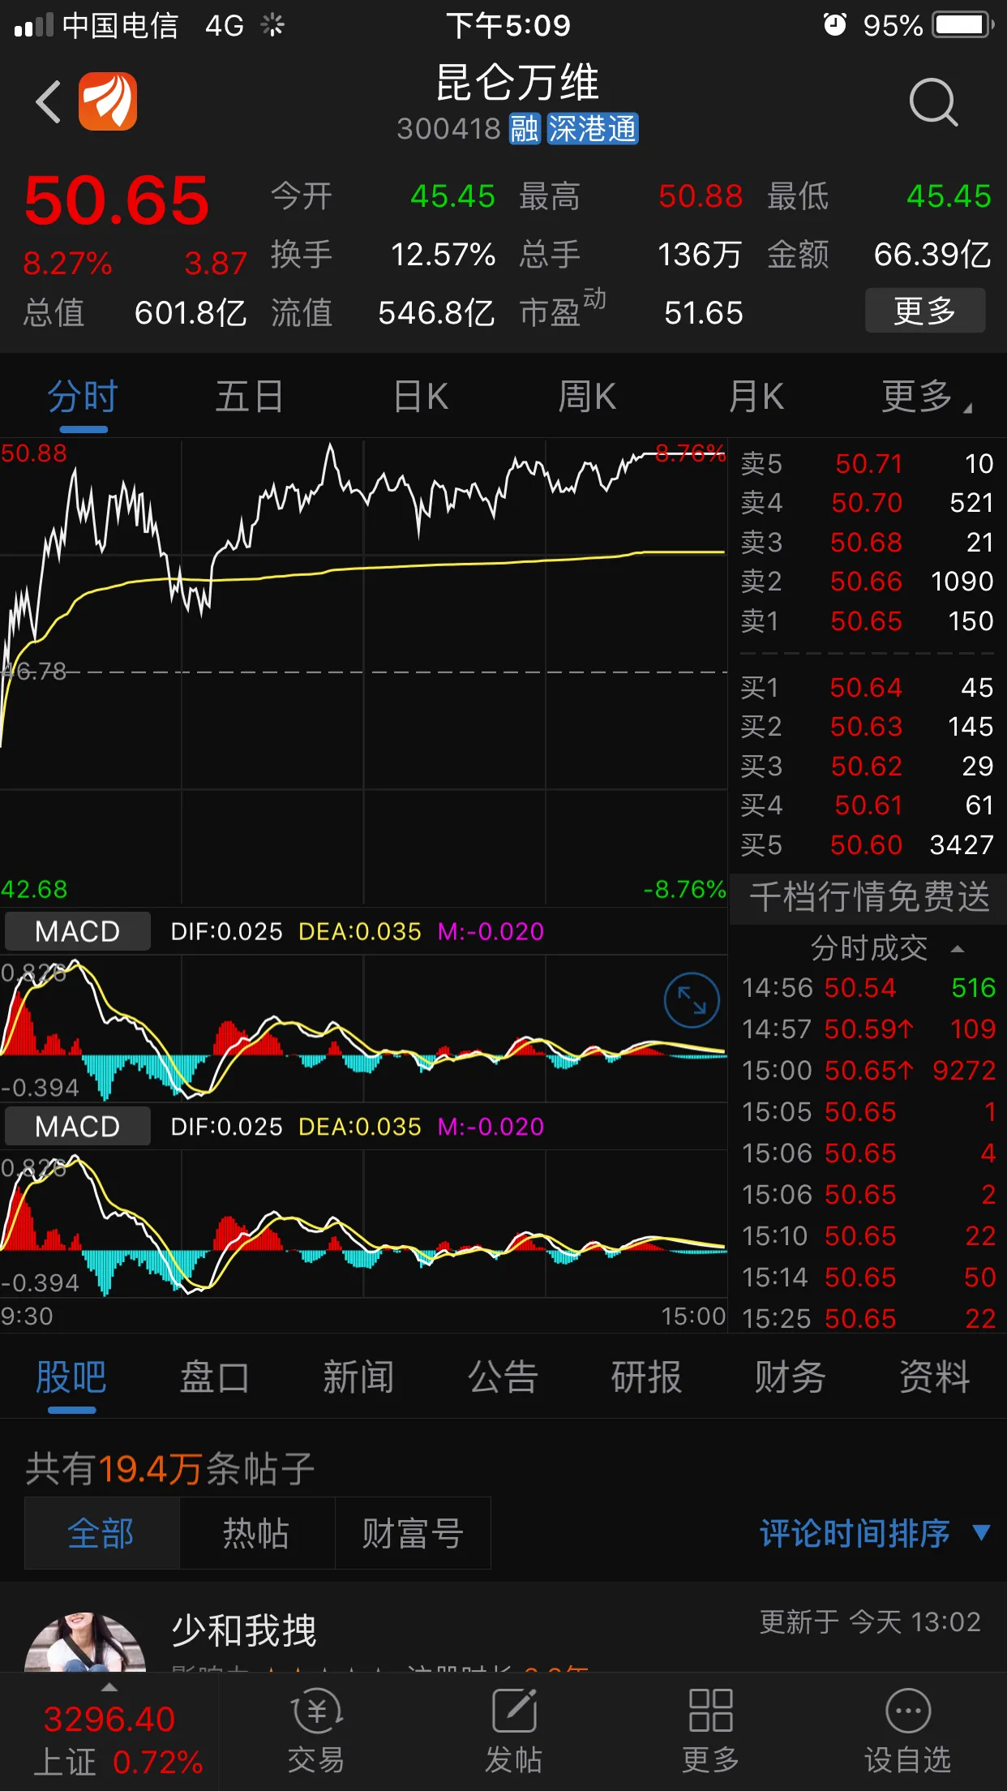The height and width of the screenshot is (1791, 1007).
Task: Switch to 月K chart tab
Action: coord(756,397)
